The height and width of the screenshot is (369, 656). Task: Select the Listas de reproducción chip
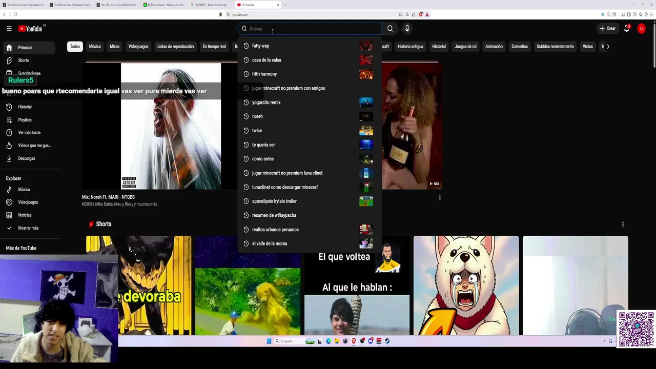click(175, 47)
